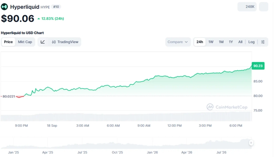Click the 3:00 PM axis label
The width and height of the screenshot is (275, 157).
coord(205,126)
